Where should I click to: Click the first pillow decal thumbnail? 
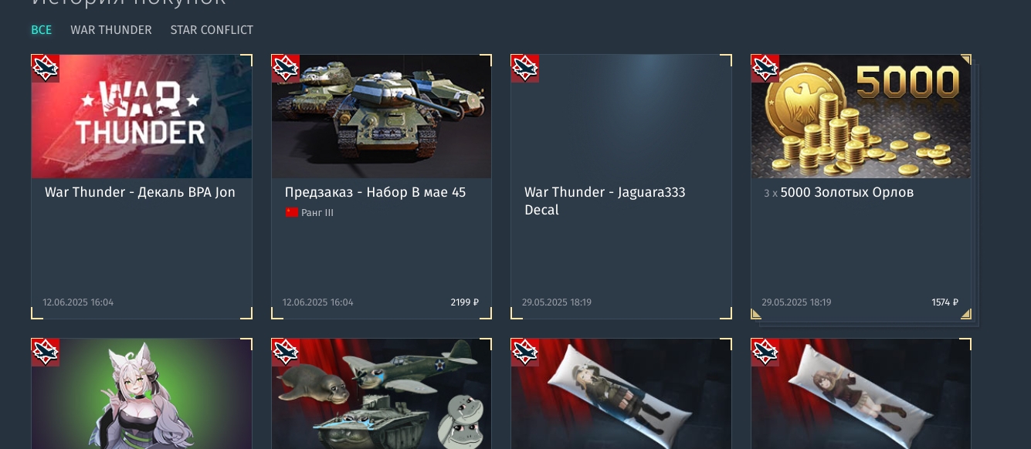pyautogui.click(x=621, y=393)
